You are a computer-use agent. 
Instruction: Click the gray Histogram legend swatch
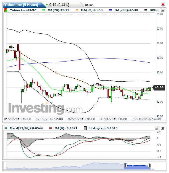(85, 128)
